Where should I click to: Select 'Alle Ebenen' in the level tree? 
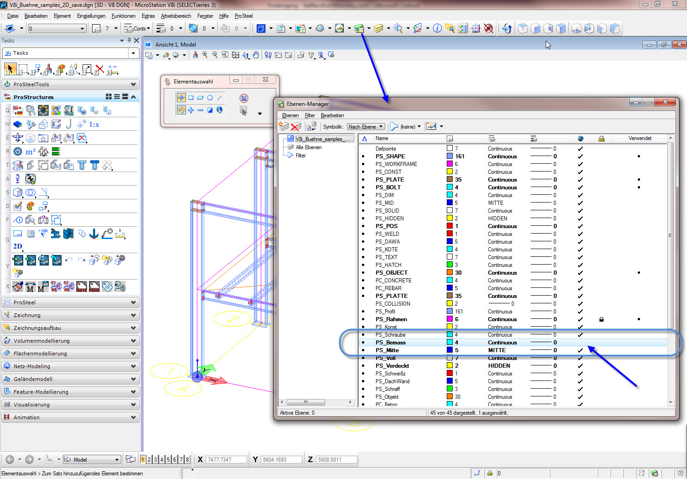click(x=309, y=147)
